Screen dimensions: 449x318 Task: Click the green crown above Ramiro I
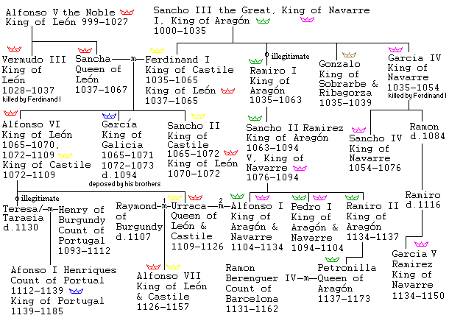257,54
